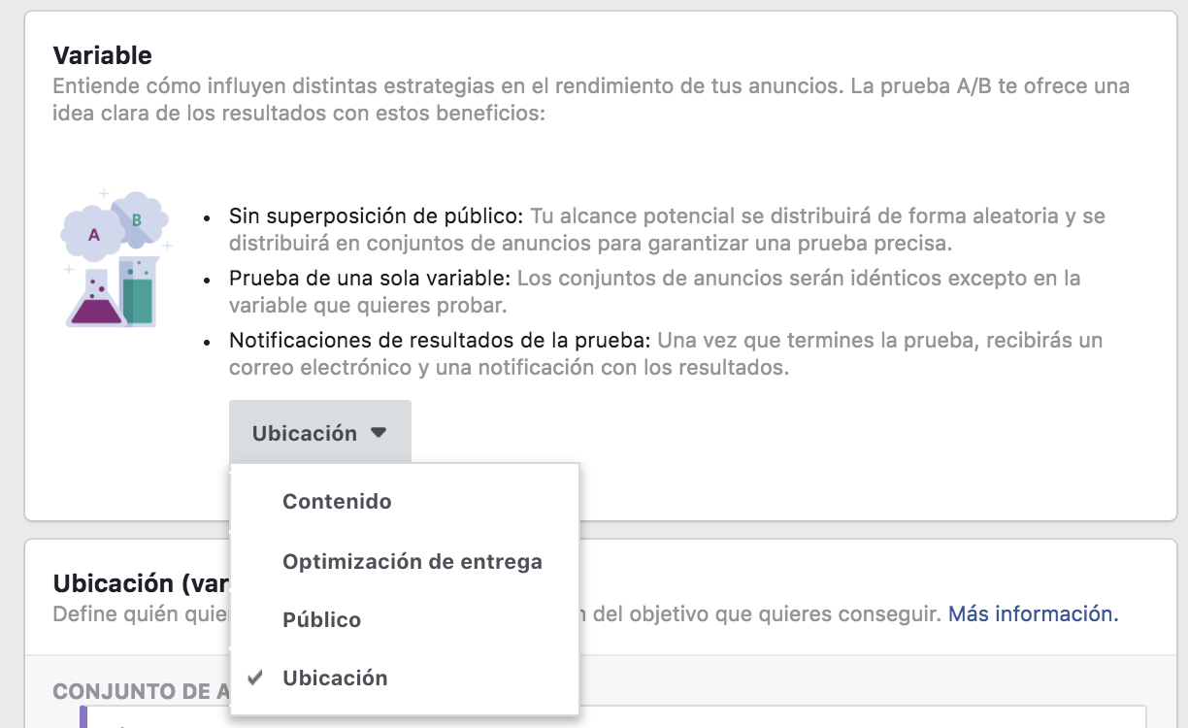Click the purple ad set color bar
Viewport: 1188px width, 728px height.
click(82, 718)
